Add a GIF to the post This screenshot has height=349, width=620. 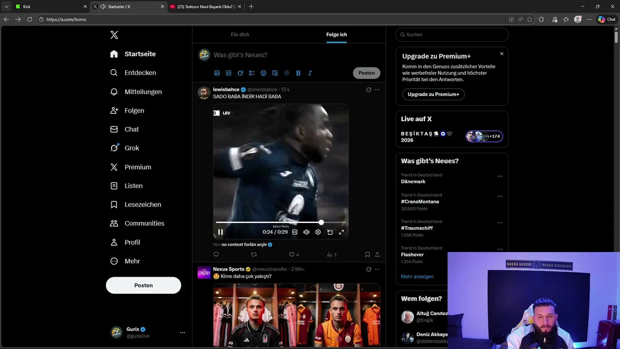coord(229,73)
